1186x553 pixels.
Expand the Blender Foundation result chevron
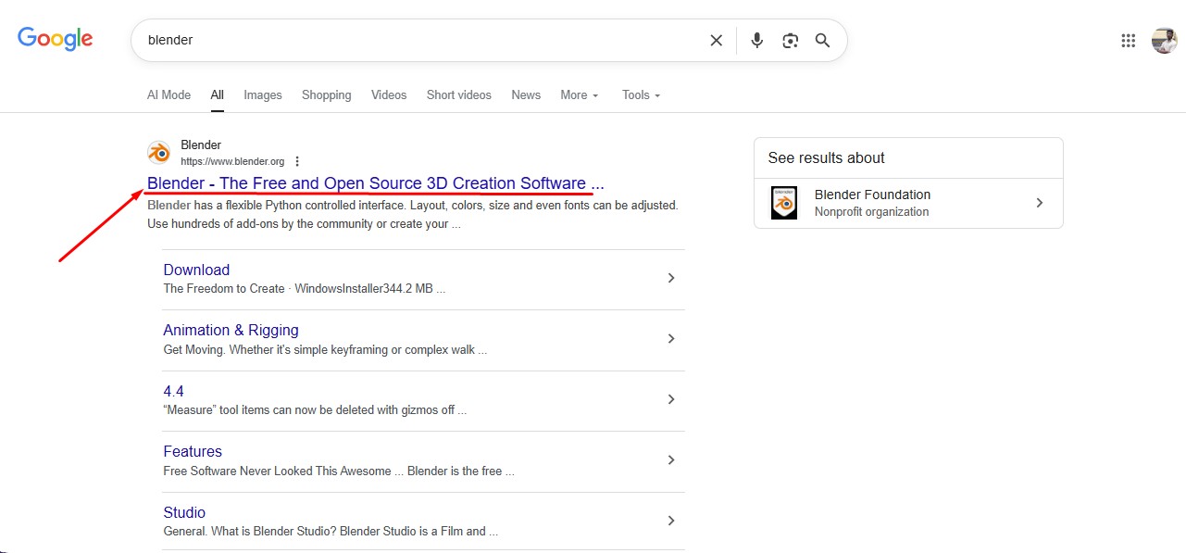point(1040,203)
